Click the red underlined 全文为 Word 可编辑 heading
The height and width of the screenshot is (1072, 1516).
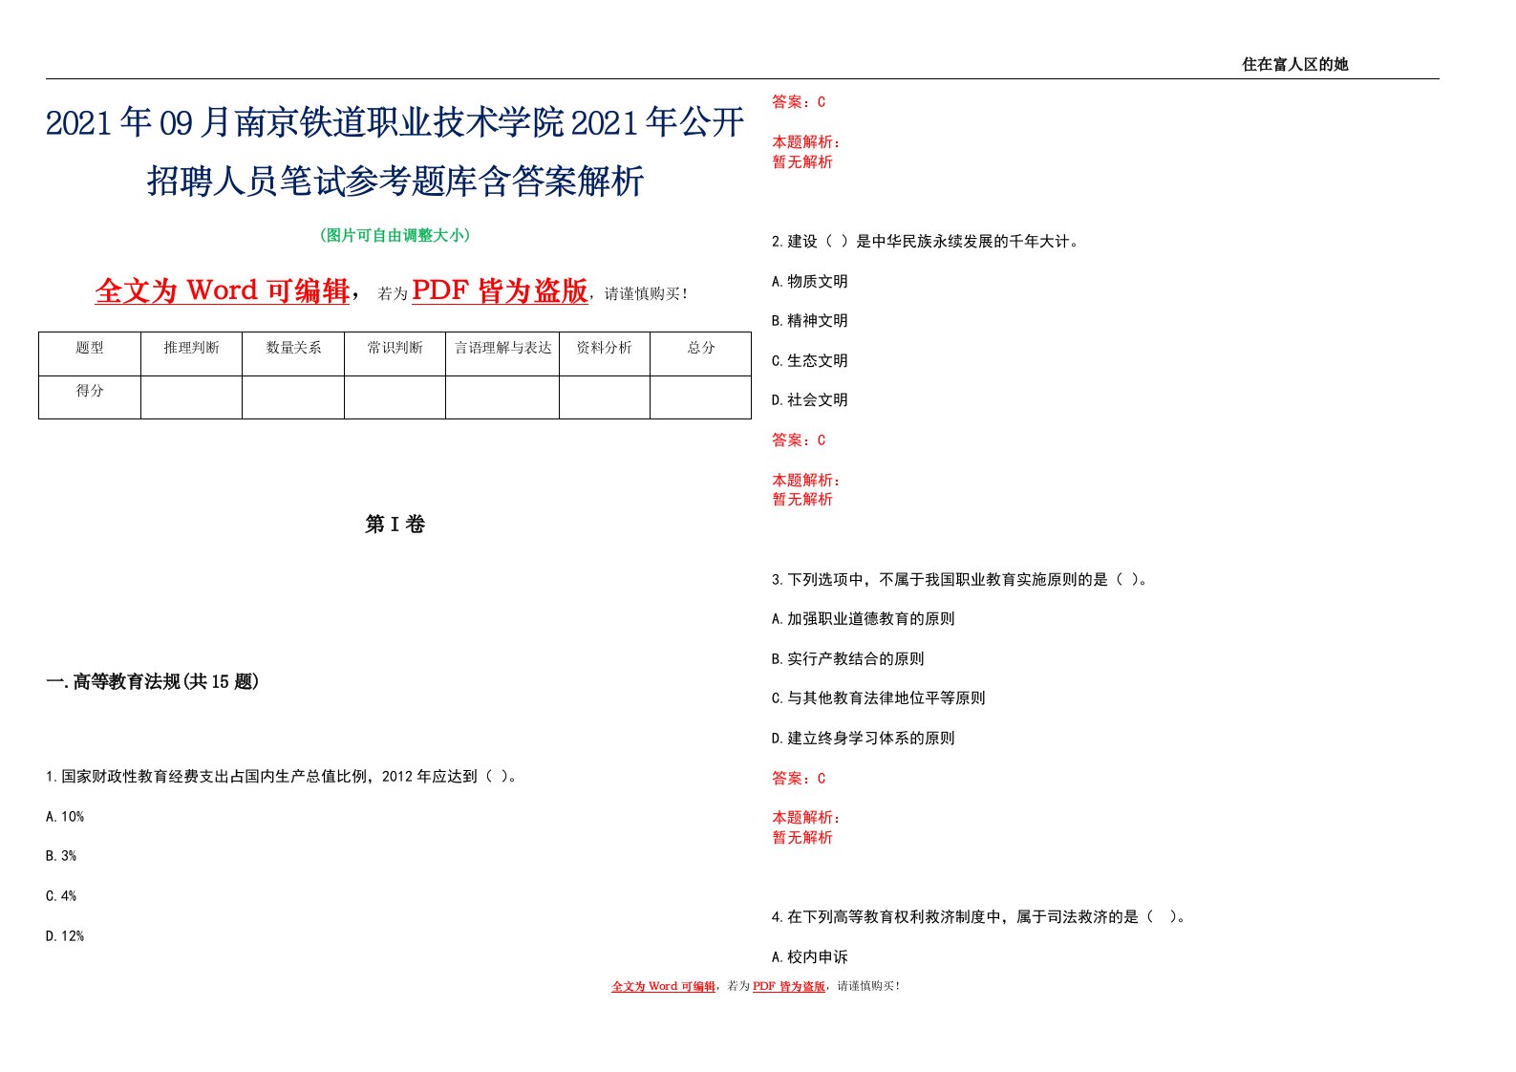tap(223, 289)
